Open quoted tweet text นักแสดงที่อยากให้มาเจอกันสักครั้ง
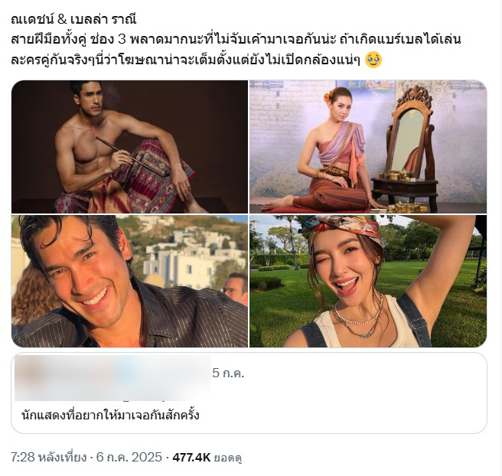The image size is (502, 476). 110,416
